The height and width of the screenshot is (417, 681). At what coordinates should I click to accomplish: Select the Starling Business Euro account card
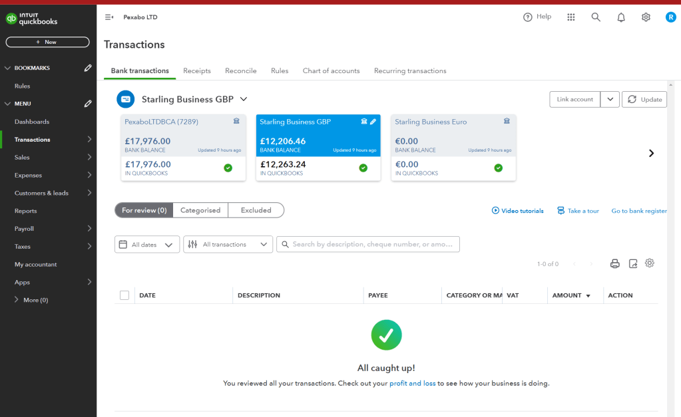[x=453, y=148]
